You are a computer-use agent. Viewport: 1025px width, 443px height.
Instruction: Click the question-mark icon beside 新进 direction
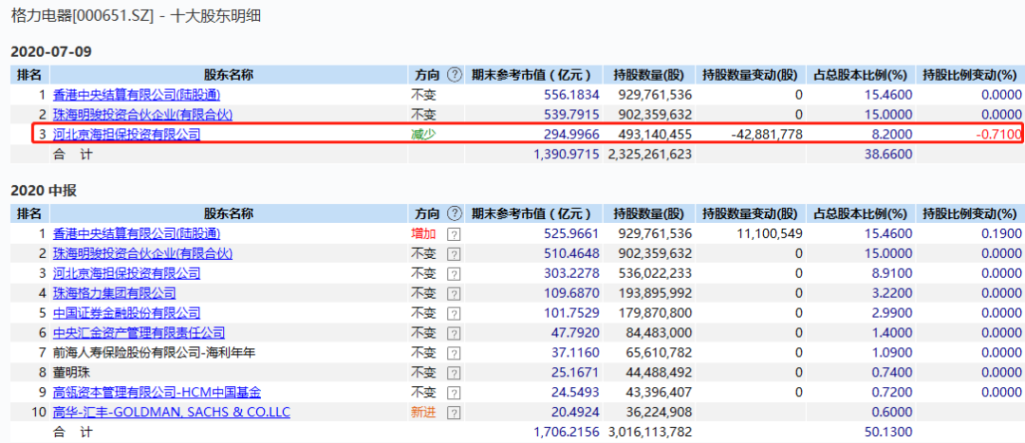(453, 413)
